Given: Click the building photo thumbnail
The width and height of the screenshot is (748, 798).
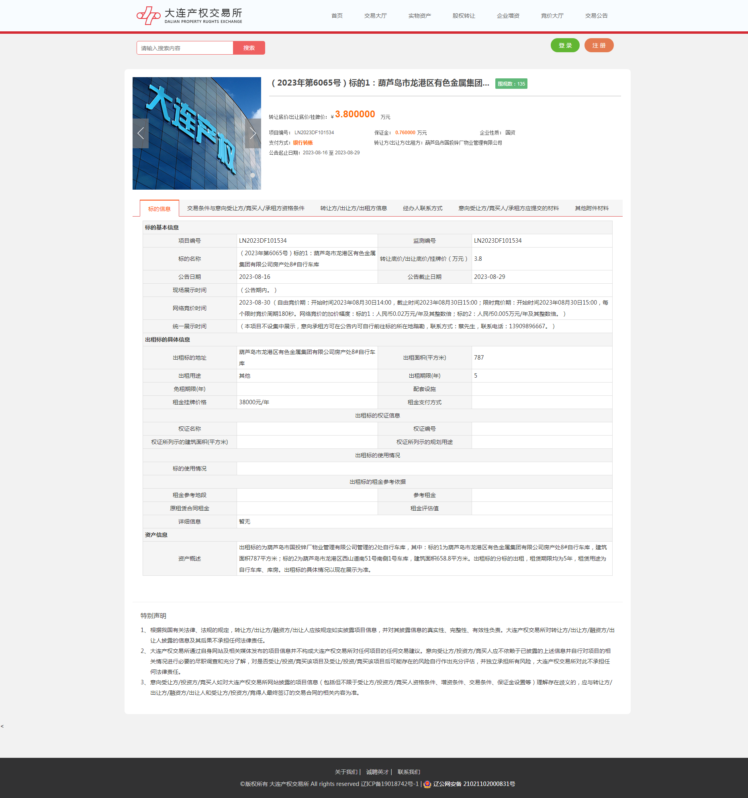Looking at the screenshot, I should pyautogui.click(x=197, y=133).
